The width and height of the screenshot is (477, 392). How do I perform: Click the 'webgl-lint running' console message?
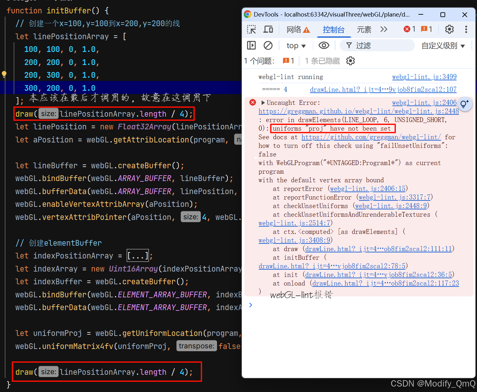291,77
